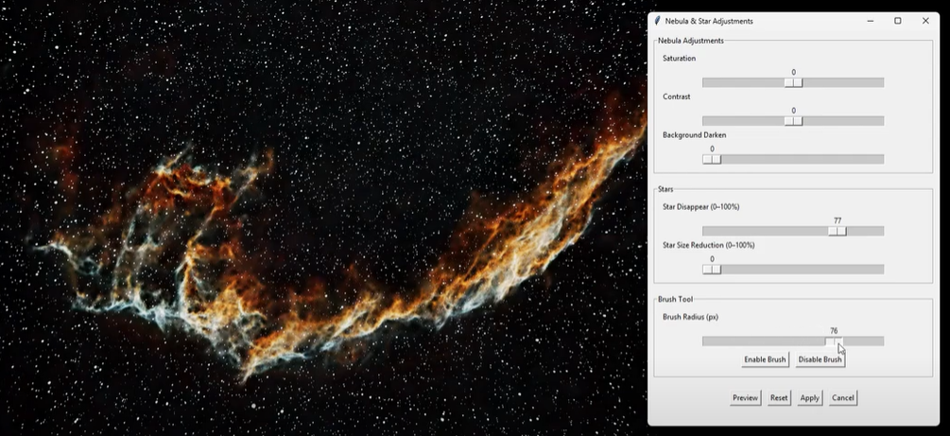
Task: Maximize the Nebula & Star Adjustments window
Action: click(x=898, y=21)
